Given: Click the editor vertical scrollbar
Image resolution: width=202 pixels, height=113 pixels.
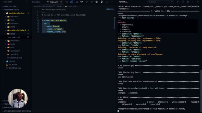Looking at the screenshot, I should (x=114, y=23).
